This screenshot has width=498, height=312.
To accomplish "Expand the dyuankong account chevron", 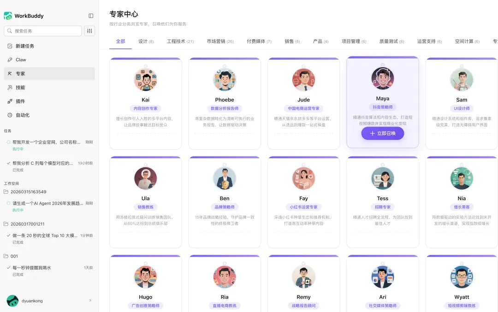I will pos(90,300).
